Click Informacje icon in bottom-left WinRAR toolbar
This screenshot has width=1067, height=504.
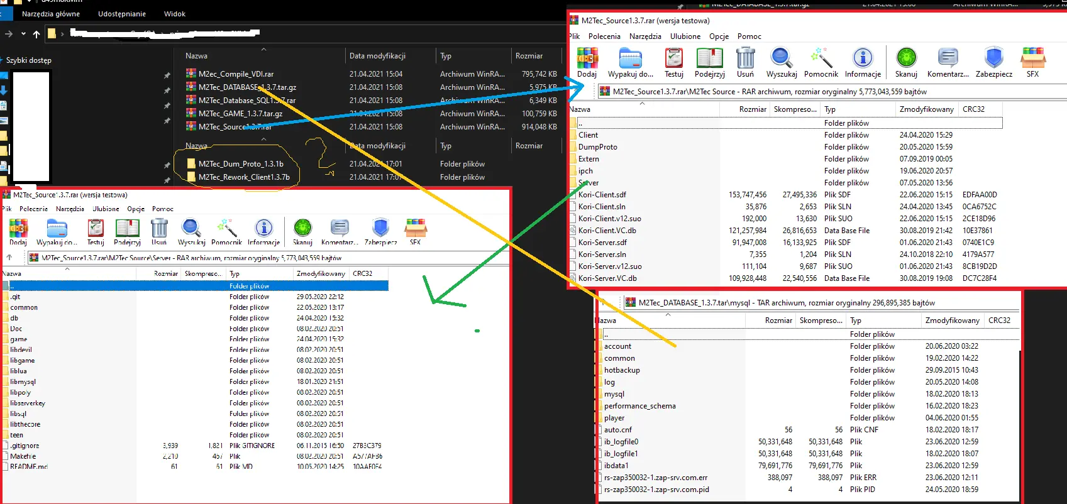pos(263,231)
